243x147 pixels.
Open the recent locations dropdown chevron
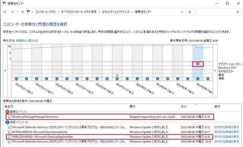pyautogui.click(x=18, y=12)
